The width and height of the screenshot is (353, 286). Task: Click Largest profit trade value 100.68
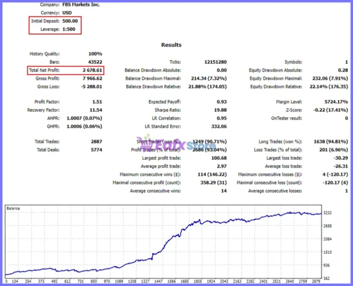(x=219, y=158)
